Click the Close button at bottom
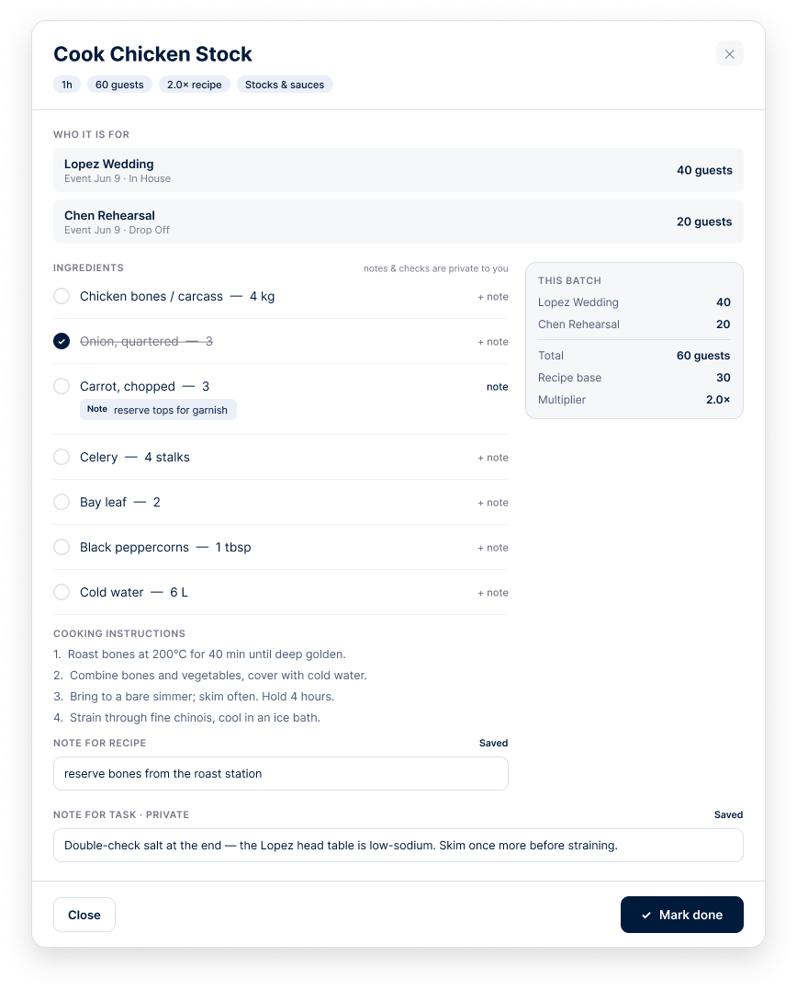Image resolution: width=797 pixels, height=990 pixels. click(x=84, y=915)
